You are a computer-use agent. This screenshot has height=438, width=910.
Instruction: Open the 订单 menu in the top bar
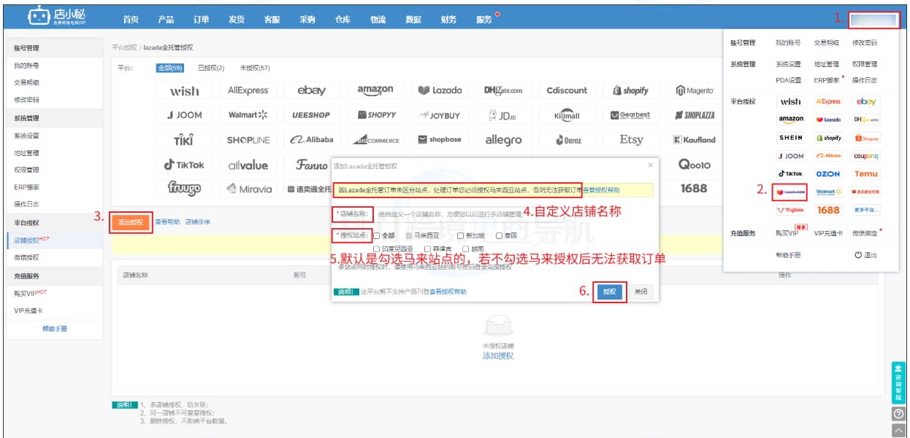(x=200, y=19)
